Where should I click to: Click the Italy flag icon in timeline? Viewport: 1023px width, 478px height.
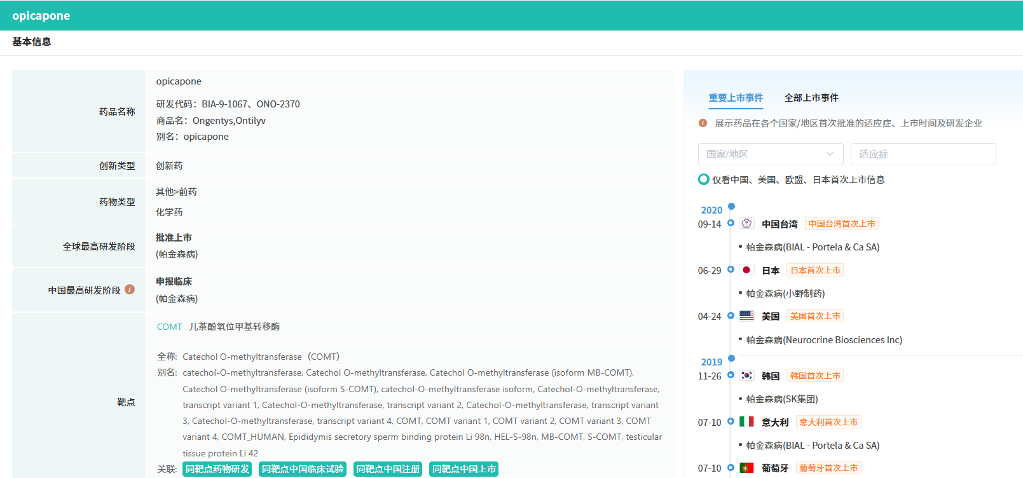747,421
